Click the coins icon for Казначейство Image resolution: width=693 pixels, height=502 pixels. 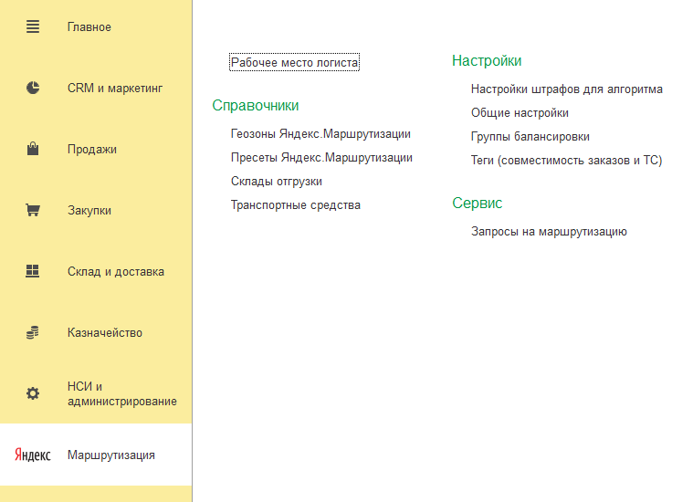coord(33,332)
